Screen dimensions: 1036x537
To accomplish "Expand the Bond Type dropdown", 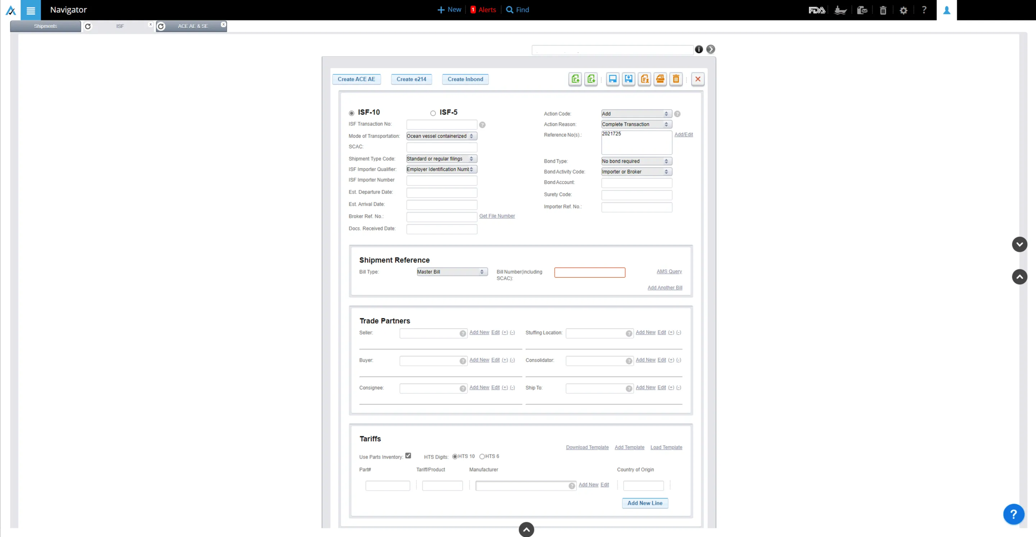I will (636, 161).
